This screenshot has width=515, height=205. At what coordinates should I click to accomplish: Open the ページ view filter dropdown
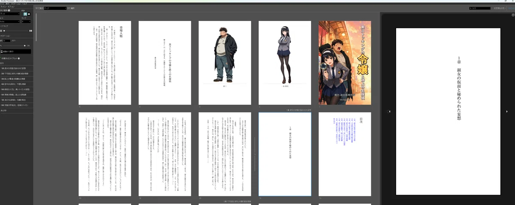pos(55,8)
